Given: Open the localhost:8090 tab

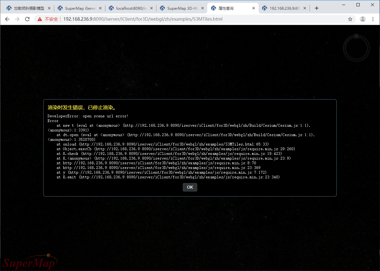Looking at the screenshot, I should coord(130,8).
